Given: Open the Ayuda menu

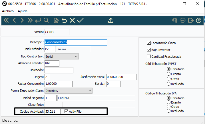Looking at the screenshot, I should [x=23, y=11].
